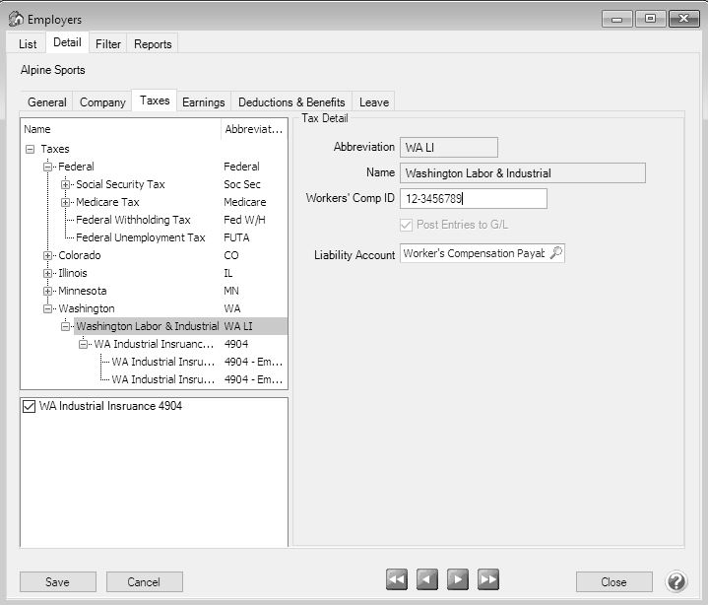Collapse the root Taxes node
Screen dimensions: 708x605
click(x=30, y=150)
